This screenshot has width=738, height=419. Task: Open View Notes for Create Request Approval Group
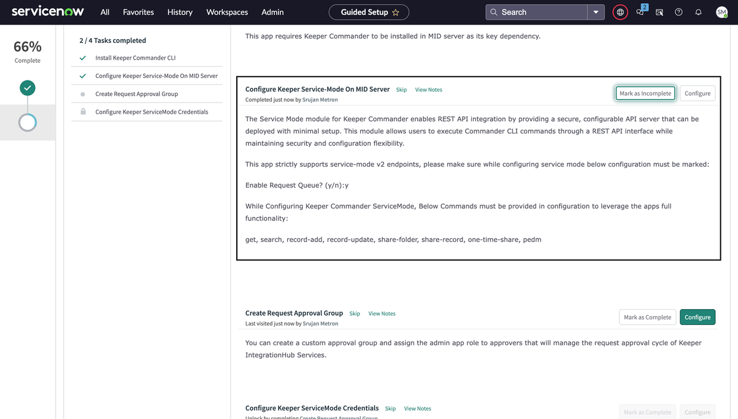click(x=381, y=314)
